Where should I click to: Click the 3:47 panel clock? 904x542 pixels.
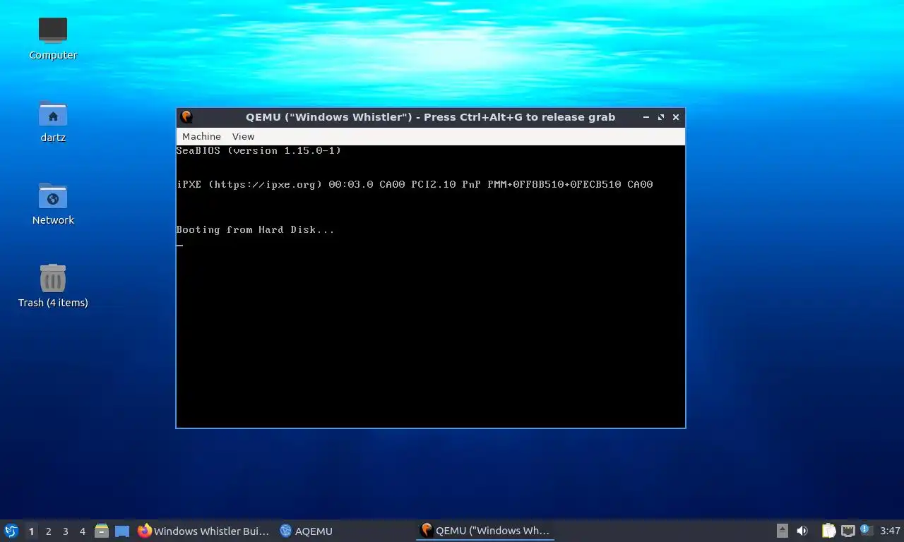[x=890, y=531]
